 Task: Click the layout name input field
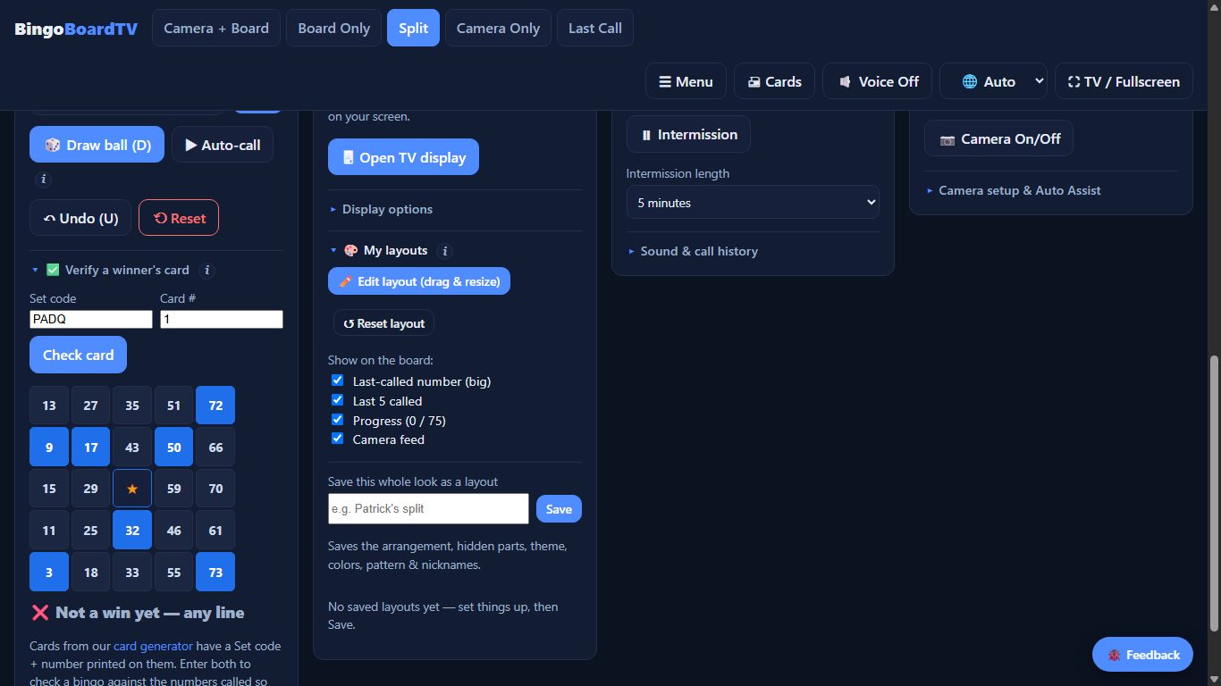(428, 508)
